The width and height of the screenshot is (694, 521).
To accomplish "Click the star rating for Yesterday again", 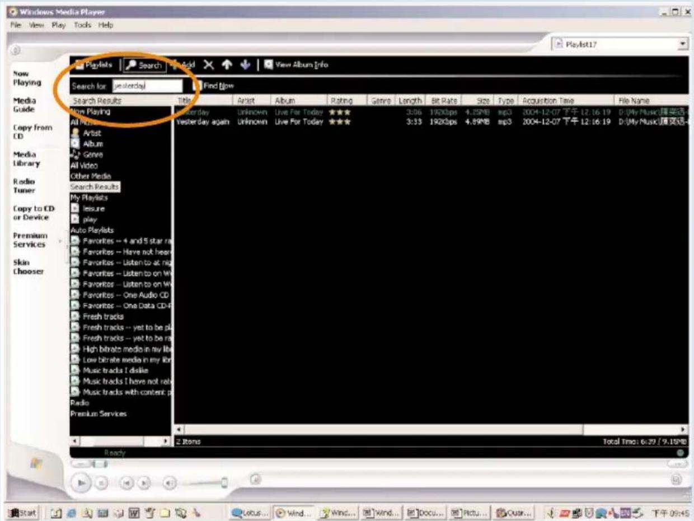I will point(340,122).
